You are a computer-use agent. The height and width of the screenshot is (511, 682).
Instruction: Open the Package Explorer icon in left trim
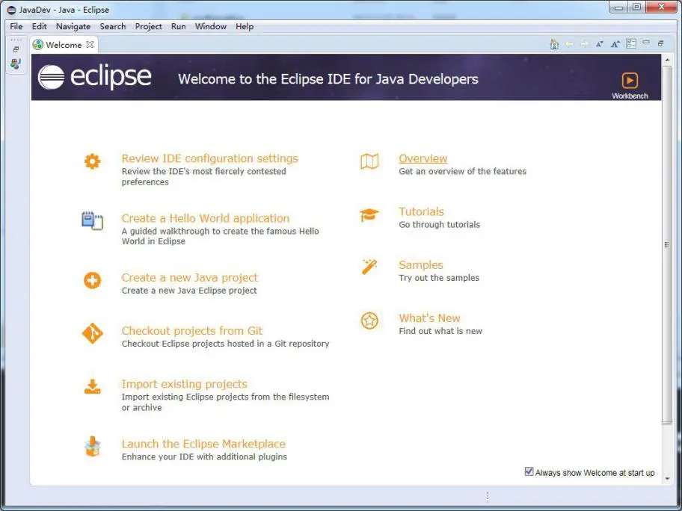pos(16,64)
